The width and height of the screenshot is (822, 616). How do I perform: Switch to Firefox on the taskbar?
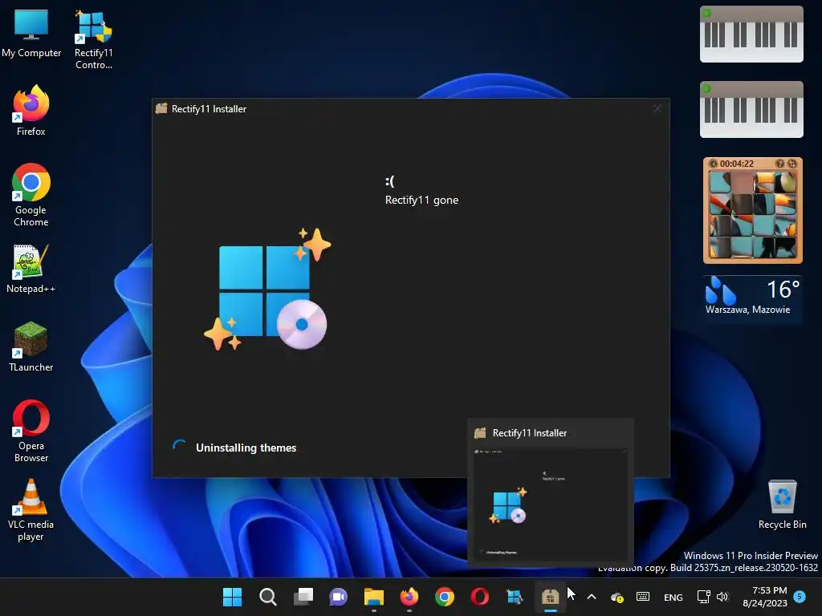[409, 597]
